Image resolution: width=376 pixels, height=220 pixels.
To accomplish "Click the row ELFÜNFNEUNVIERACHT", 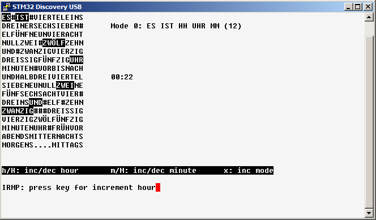I will [42, 35].
